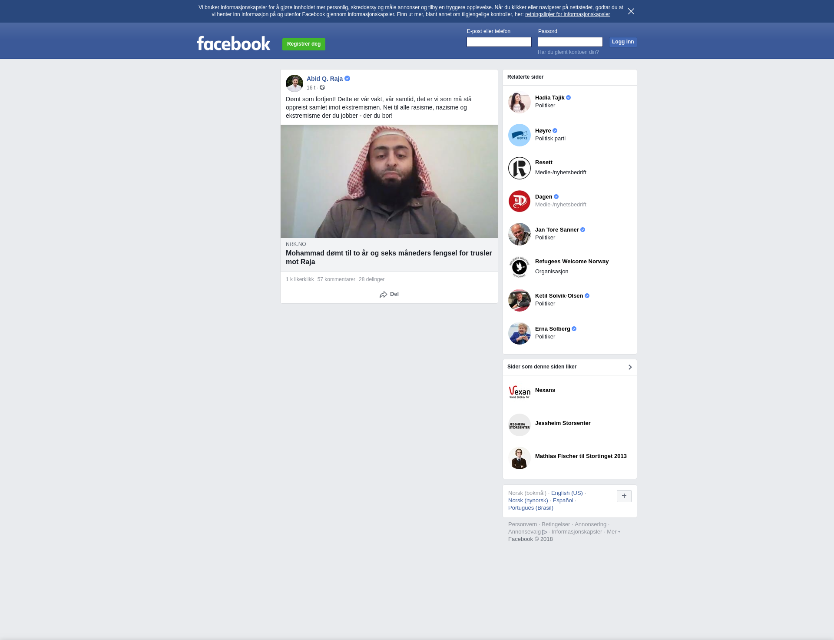Click the Jessheim Storsenter logo
This screenshot has width=834, height=640.
click(x=520, y=425)
